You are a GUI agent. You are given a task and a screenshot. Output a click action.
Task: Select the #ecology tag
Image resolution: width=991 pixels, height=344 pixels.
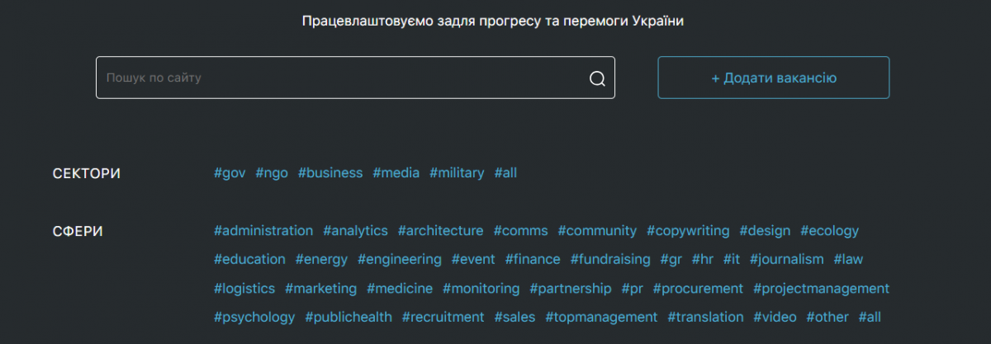[829, 231]
